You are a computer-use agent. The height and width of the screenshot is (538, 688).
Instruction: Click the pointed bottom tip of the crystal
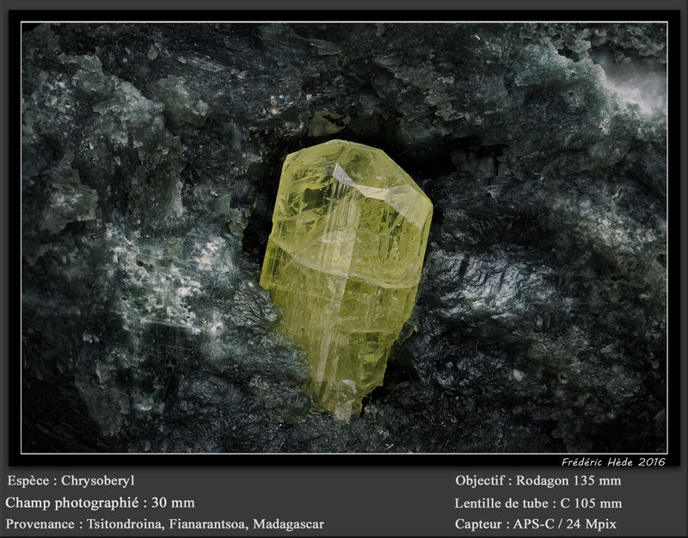click(340, 406)
